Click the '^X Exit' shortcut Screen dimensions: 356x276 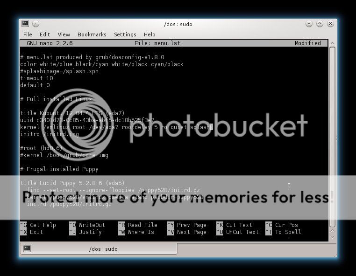(32, 232)
